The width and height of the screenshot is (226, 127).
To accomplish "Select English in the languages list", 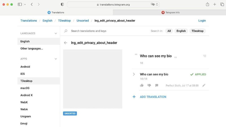I will (39, 41).
